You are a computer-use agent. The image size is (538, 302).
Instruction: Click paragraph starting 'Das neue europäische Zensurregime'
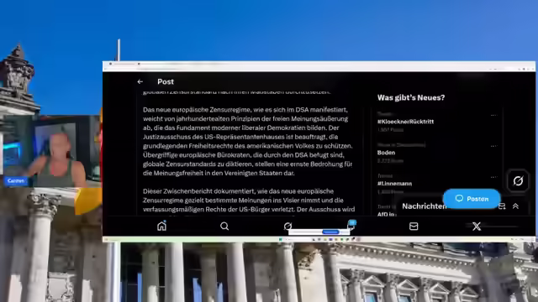click(248, 142)
